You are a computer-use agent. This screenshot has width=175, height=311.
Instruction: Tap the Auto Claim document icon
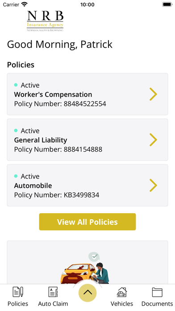tap(53, 292)
